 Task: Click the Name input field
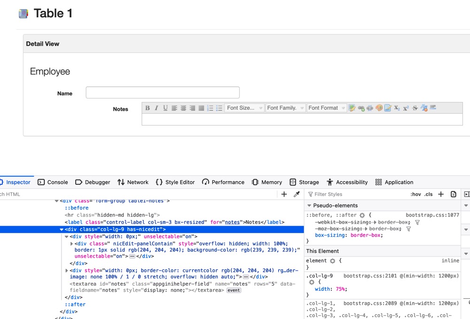pos(163,92)
